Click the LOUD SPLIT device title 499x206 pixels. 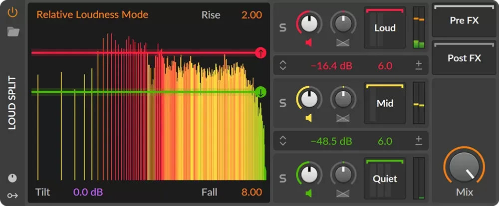pyautogui.click(x=12, y=103)
